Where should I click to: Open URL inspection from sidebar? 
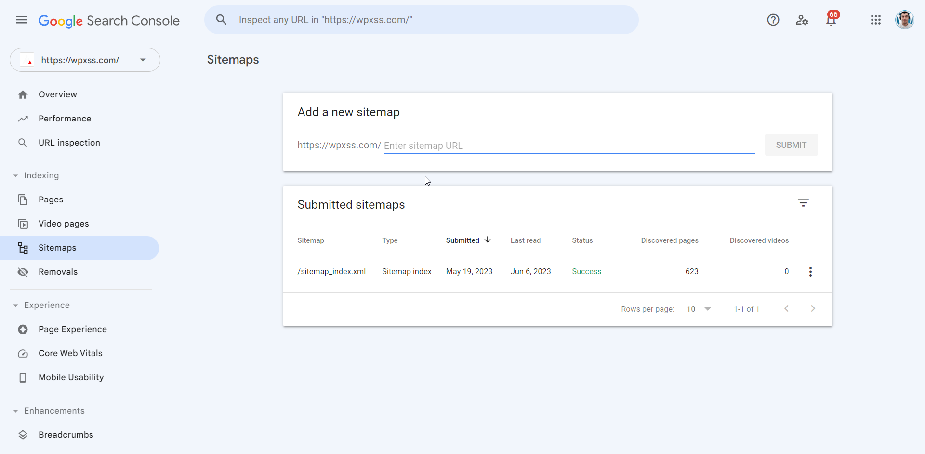point(69,143)
